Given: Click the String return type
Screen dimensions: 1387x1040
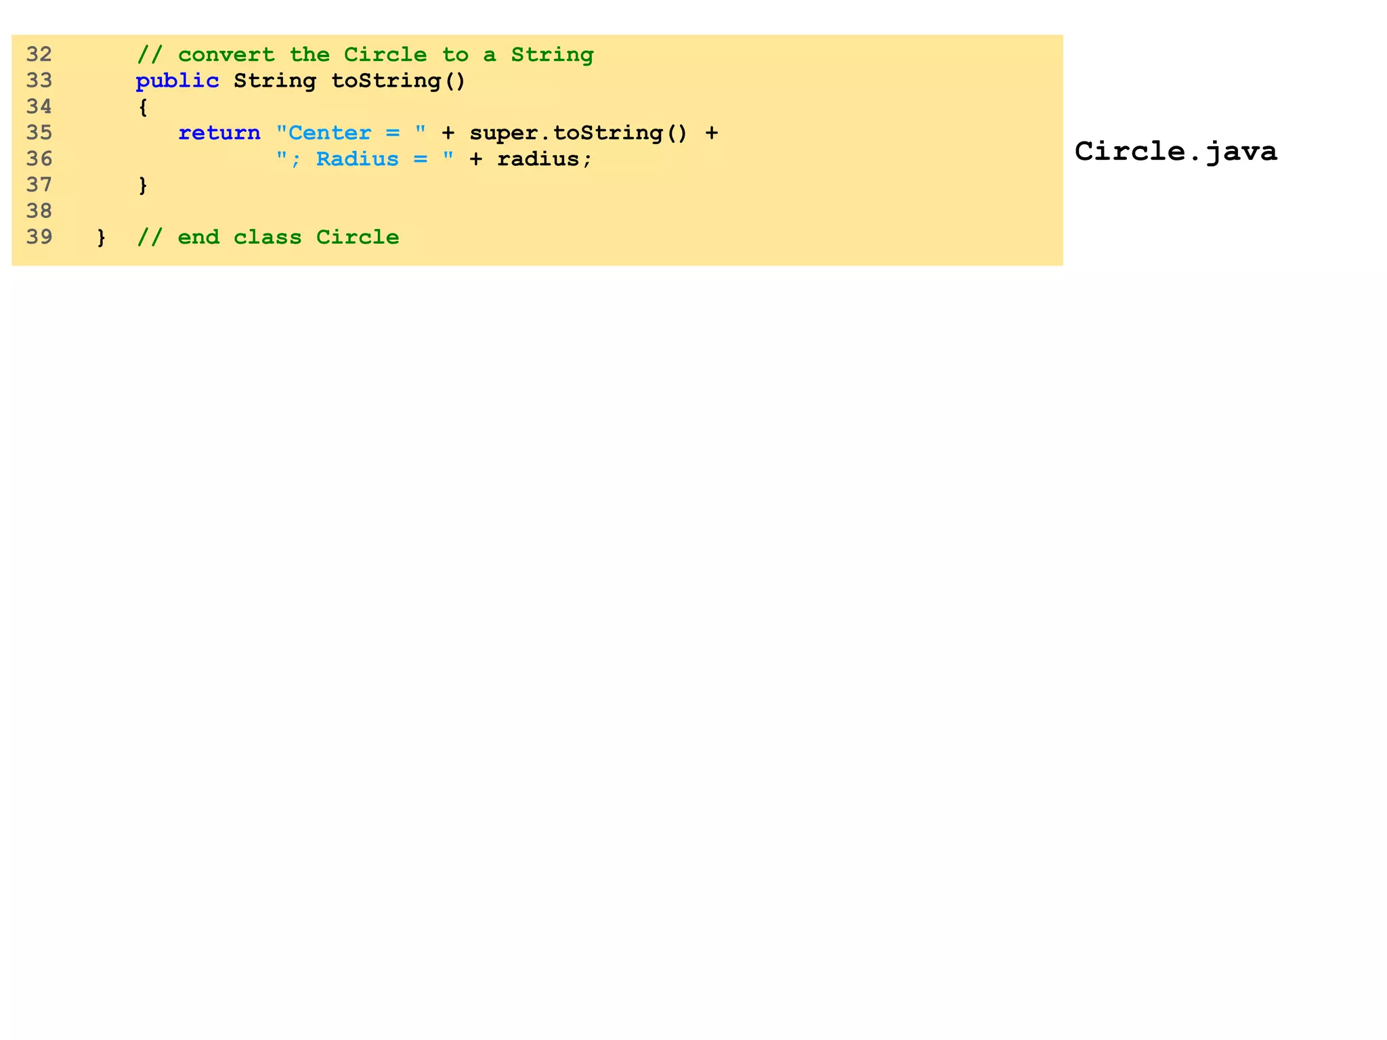Looking at the screenshot, I should (x=274, y=81).
